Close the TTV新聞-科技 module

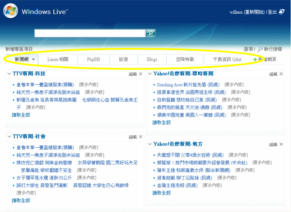[141, 74]
